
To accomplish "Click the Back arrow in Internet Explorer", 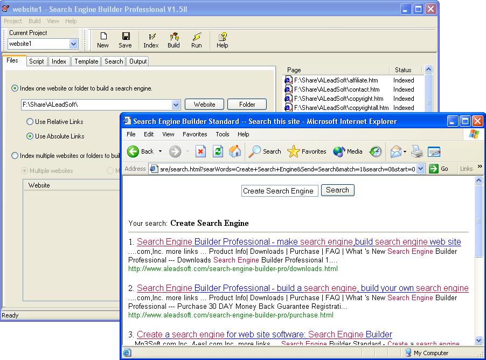I will (133, 151).
